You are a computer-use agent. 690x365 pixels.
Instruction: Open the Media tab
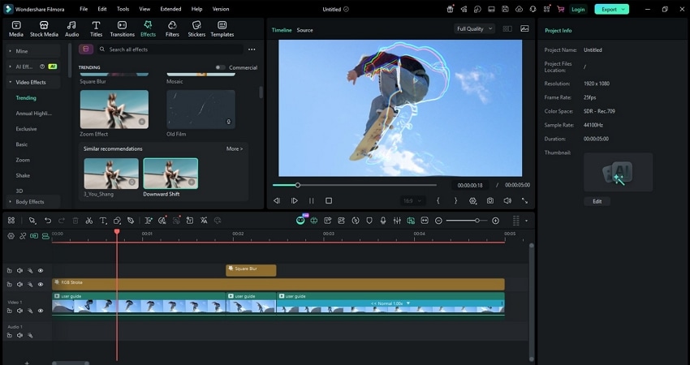click(x=16, y=29)
